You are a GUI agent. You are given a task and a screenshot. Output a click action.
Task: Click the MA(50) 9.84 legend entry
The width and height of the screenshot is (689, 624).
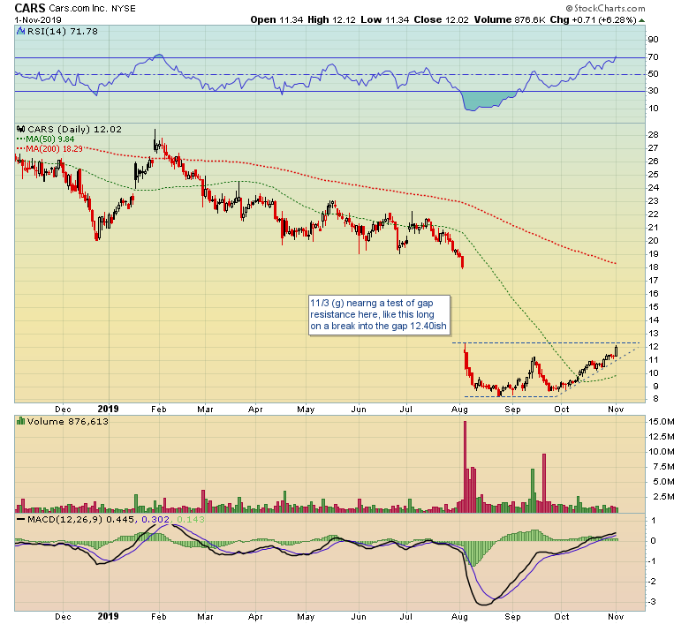46,139
